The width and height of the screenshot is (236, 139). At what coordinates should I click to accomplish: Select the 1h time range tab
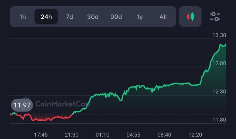click(x=23, y=17)
